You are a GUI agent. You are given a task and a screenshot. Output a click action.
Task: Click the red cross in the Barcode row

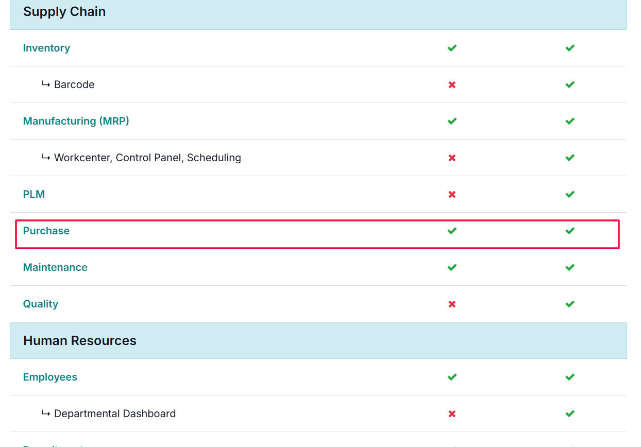[452, 84]
